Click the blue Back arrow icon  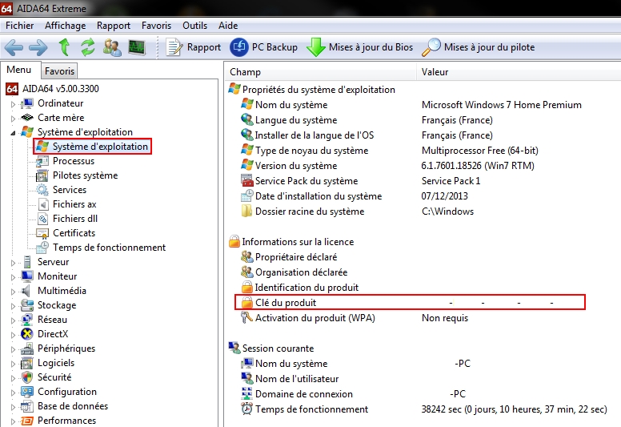pos(14,47)
